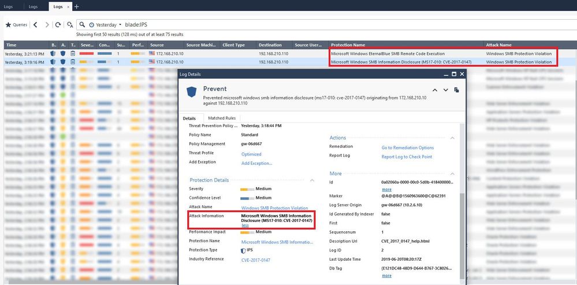Click destination 192.168.210.110 in 3:19:16 PM row

coord(273,62)
